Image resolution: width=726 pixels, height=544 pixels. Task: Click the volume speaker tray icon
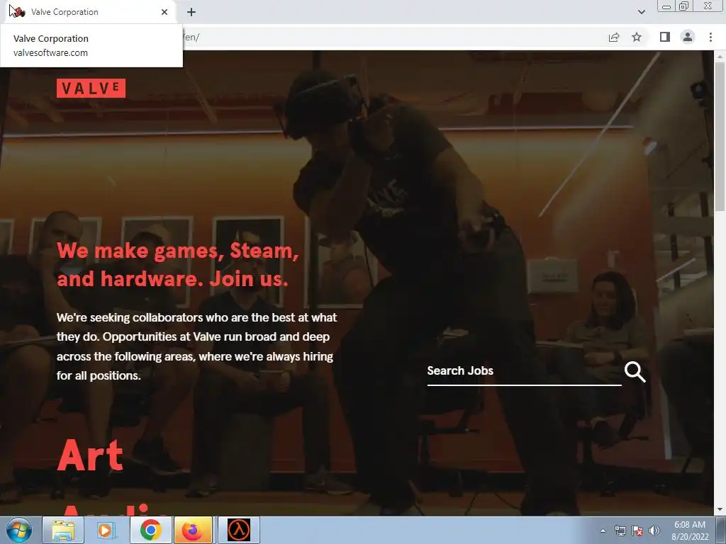654,531
